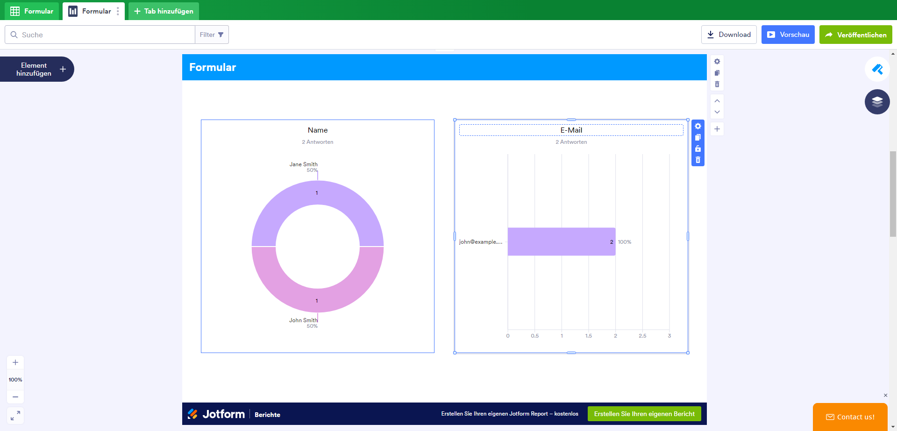This screenshot has width=897, height=431.
Task: Move page down with the chevron
Action: click(x=717, y=112)
